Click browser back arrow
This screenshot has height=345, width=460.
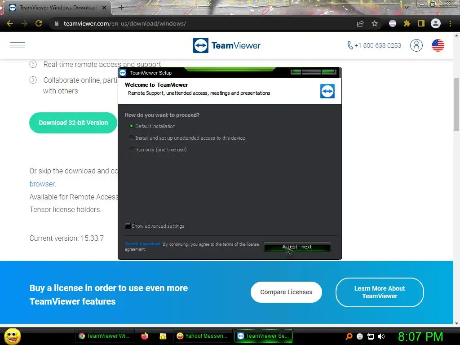point(10,23)
